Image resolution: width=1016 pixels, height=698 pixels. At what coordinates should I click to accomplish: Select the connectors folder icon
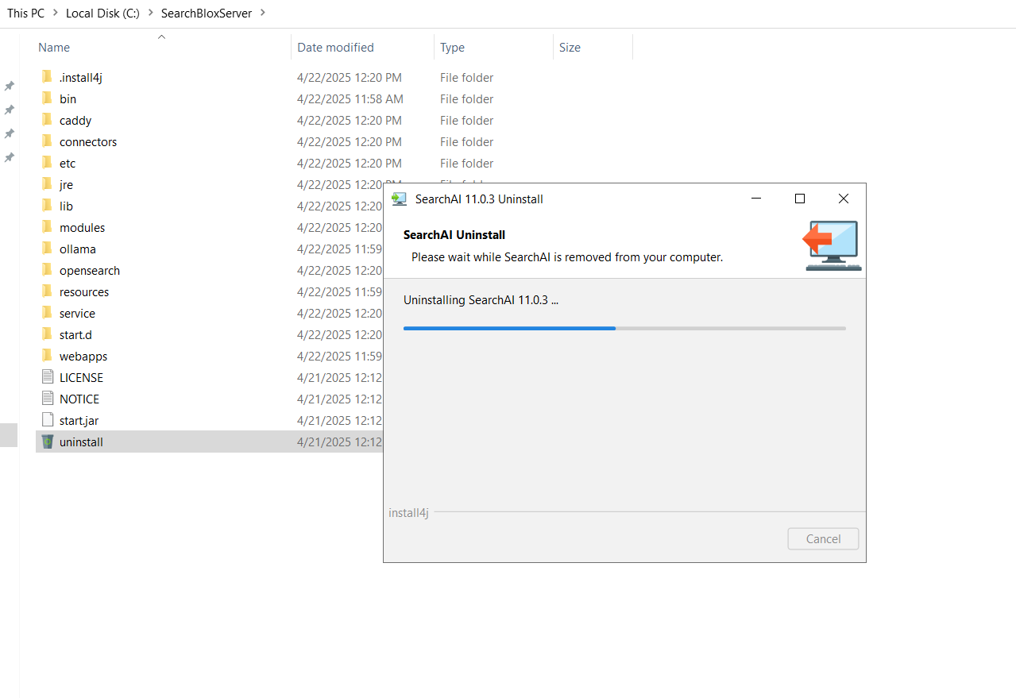(x=47, y=141)
